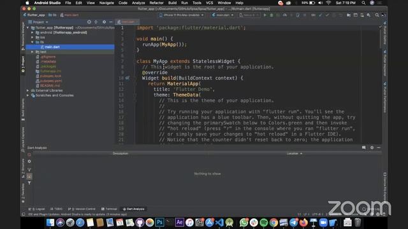Open the search everywhere magnifier icon
The height and width of the screenshot is (229, 408).
click(x=377, y=15)
